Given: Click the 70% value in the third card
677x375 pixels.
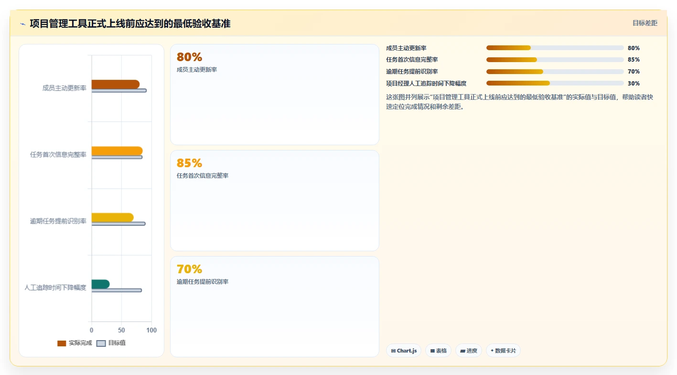Looking at the screenshot, I should 189,269.
